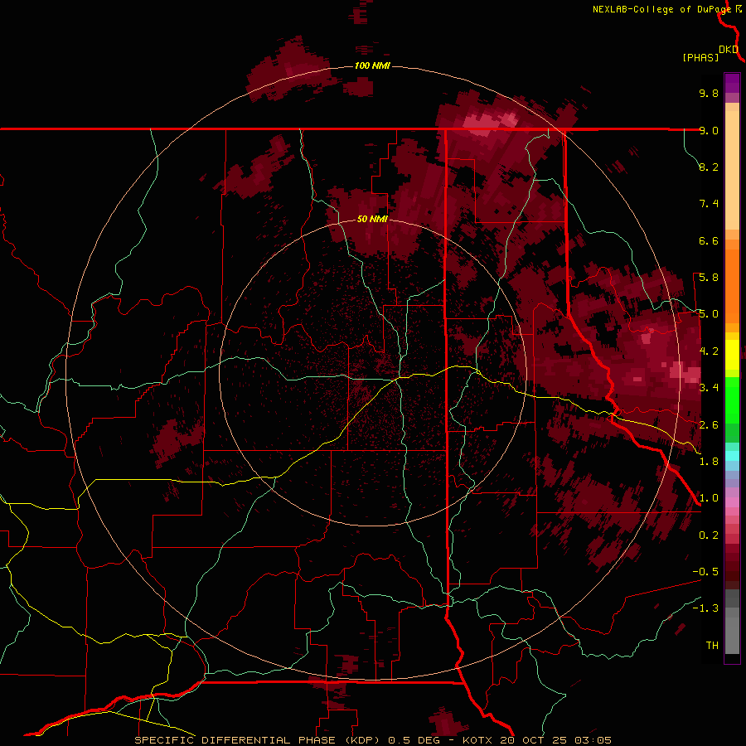Select the 9.8 value on the color scale
The height and width of the screenshot is (746, 746).
709,93
